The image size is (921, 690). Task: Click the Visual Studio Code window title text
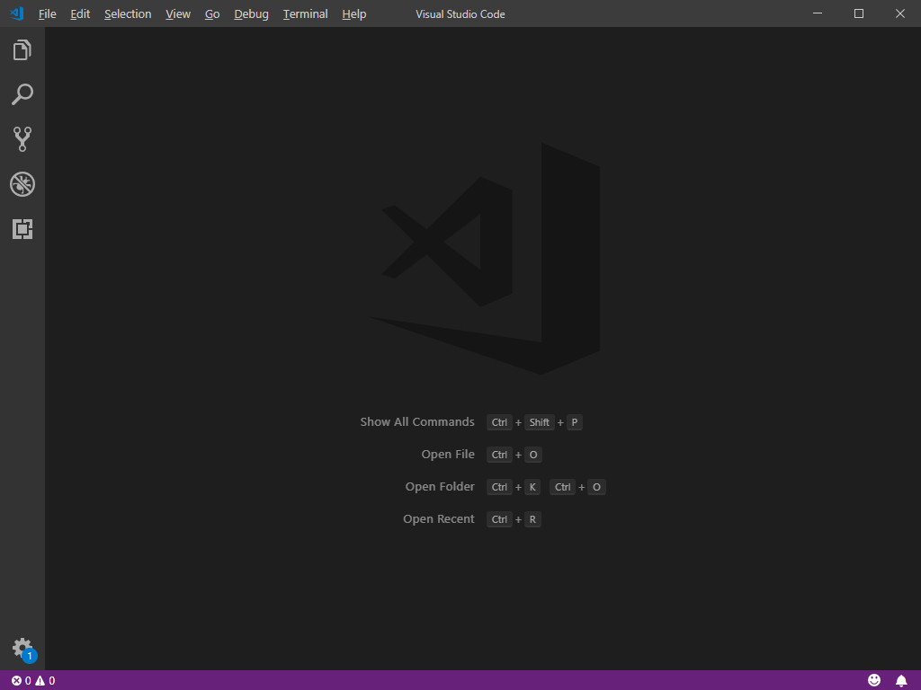tap(460, 14)
